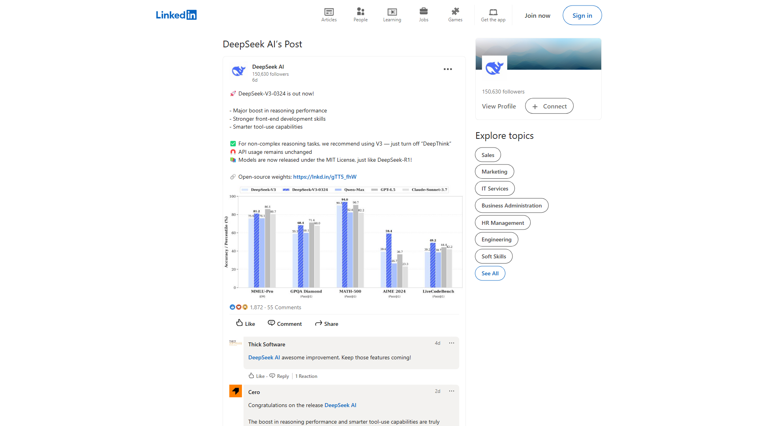Screen dimensions: 758x426
Task: Click the Comment button on the post
Action: point(285,323)
